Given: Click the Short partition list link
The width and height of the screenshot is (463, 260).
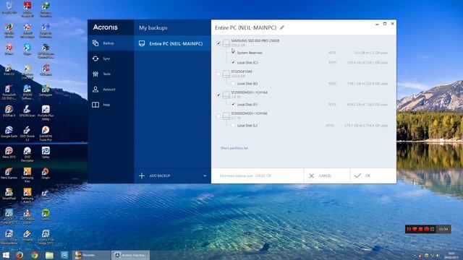Looking at the screenshot, I should 234,148.
